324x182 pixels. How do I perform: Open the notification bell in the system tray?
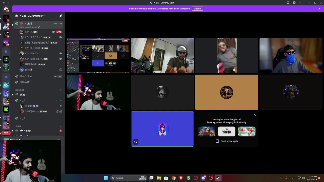[x=319, y=178]
